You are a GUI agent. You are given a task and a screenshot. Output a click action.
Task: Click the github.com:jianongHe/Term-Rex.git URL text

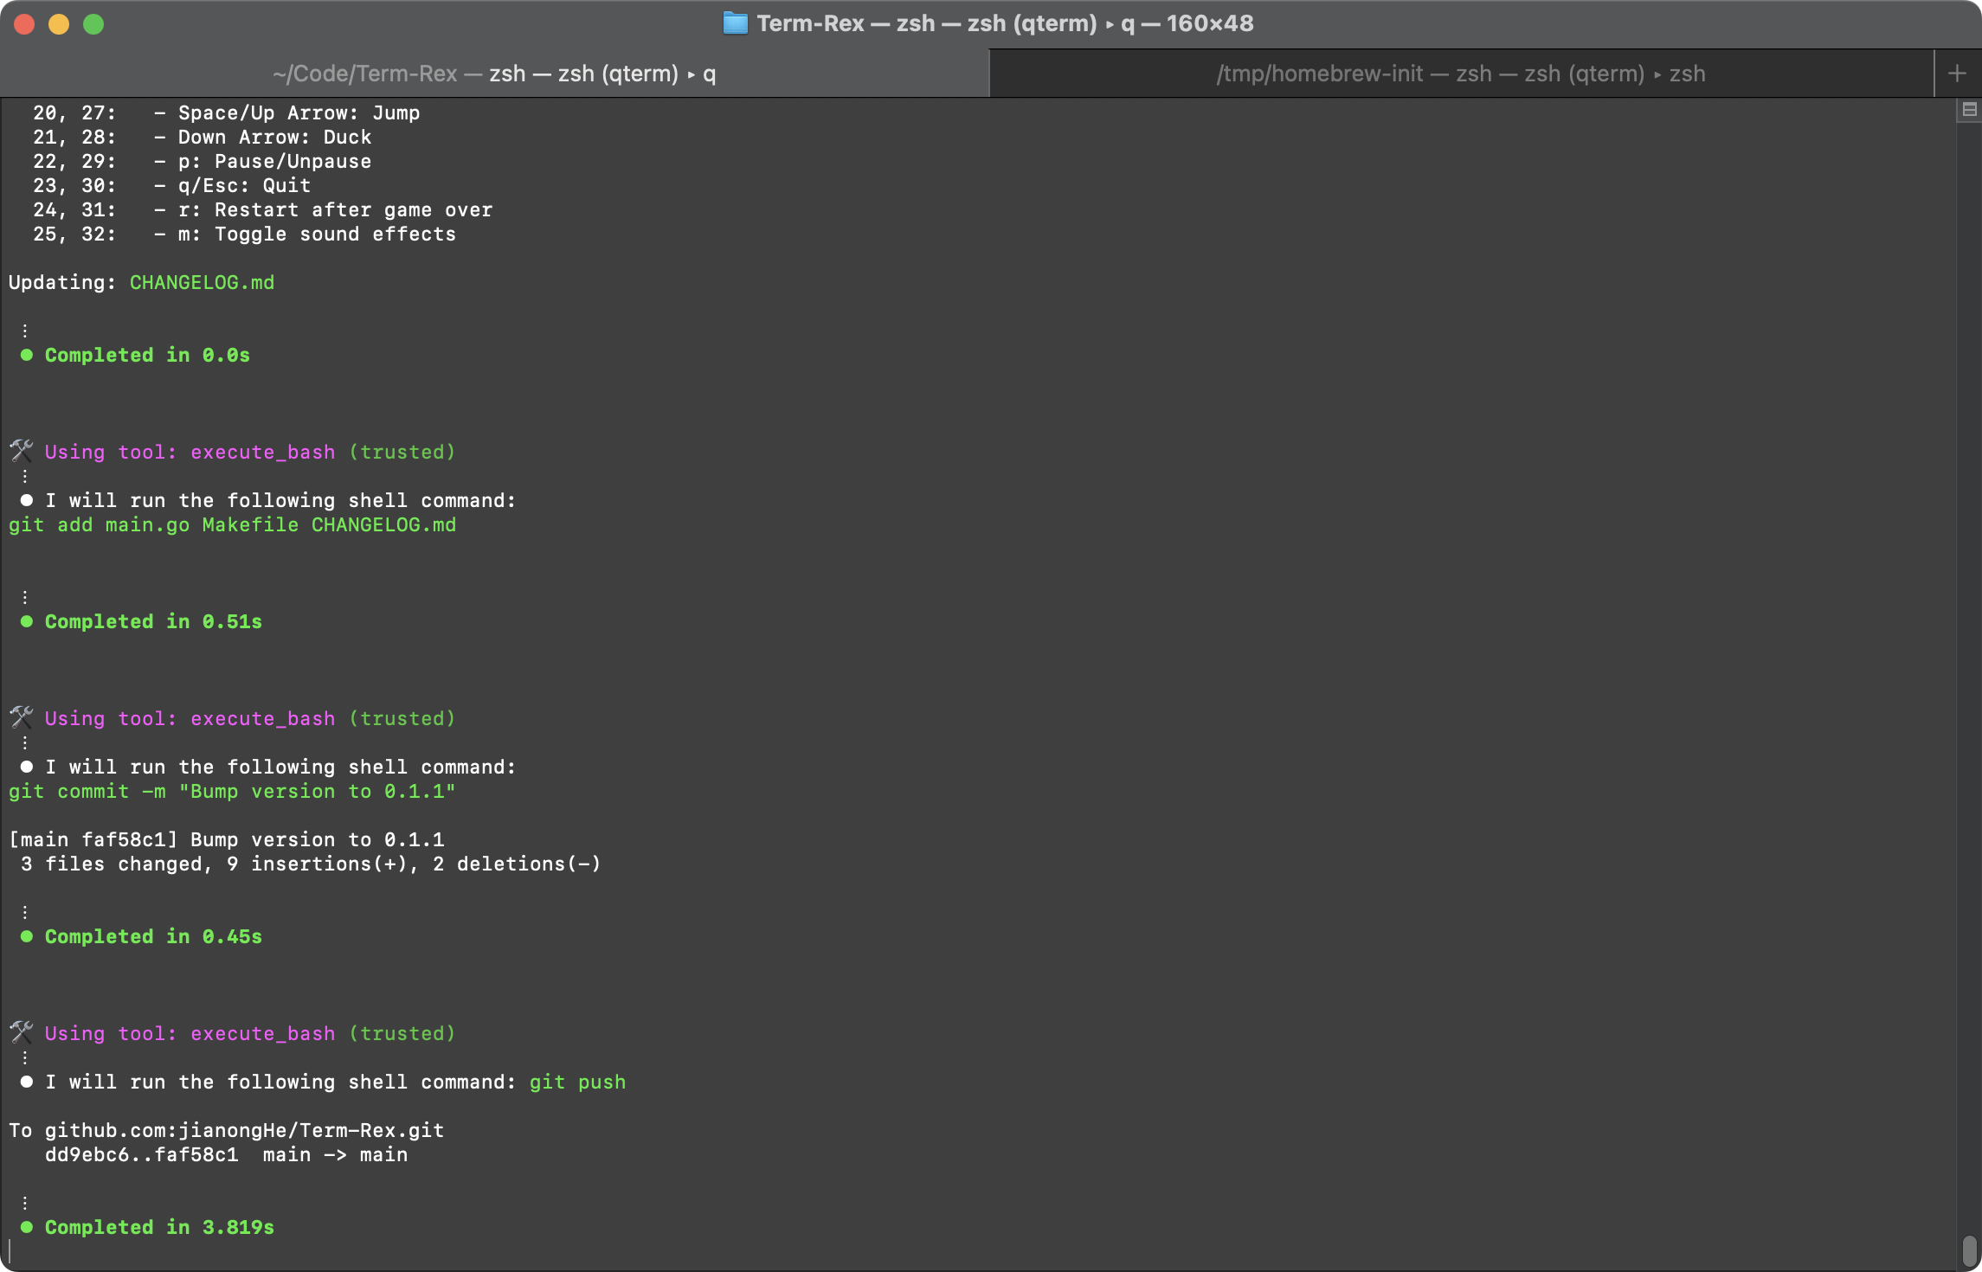pyautogui.click(x=244, y=1130)
